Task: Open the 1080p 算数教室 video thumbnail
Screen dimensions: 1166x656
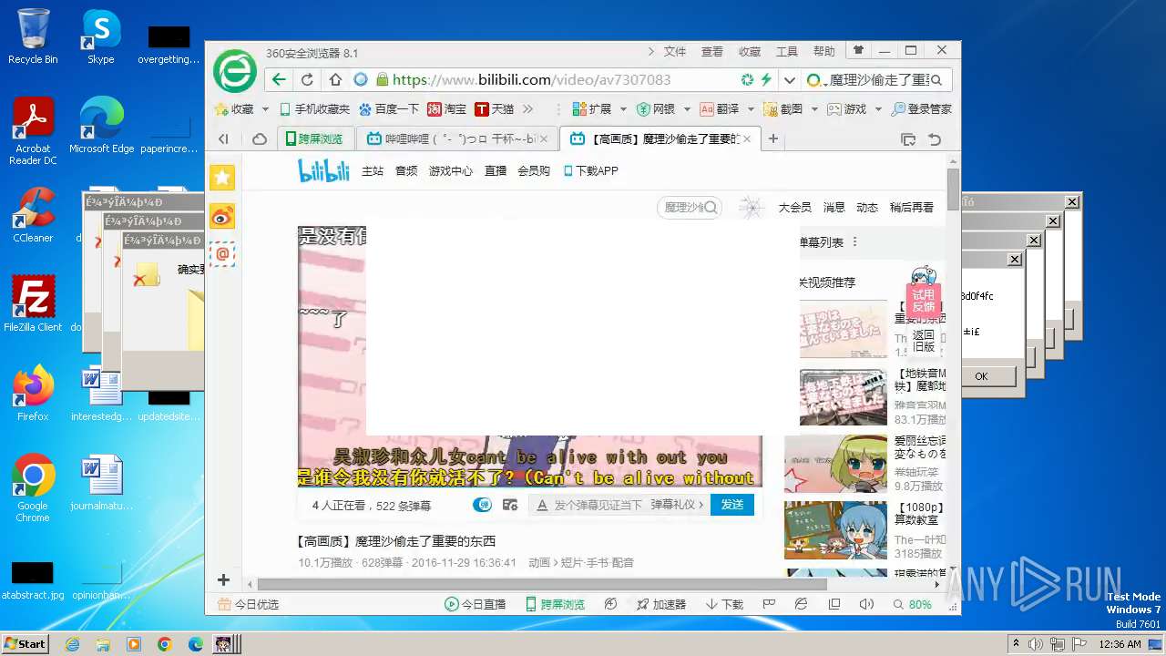Action: point(836,530)
